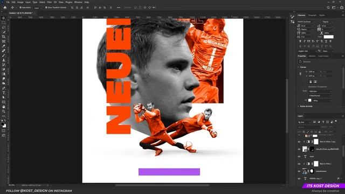Select the Hand tool

coord(4,107)
